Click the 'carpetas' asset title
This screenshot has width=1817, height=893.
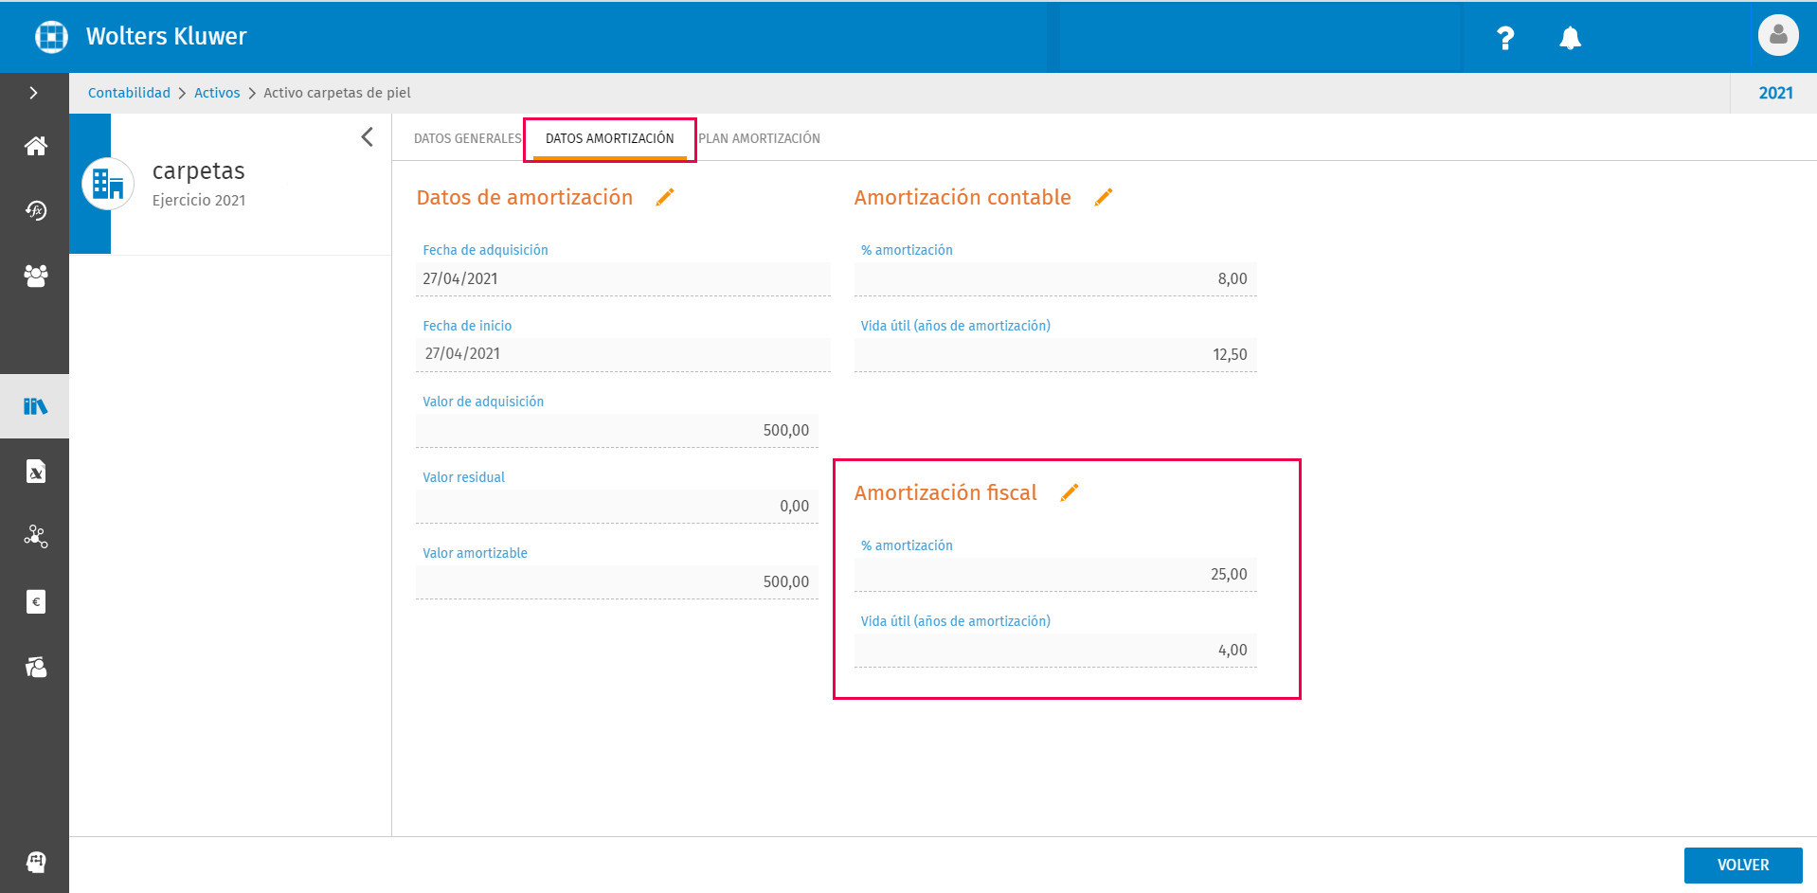coord(199,171)
